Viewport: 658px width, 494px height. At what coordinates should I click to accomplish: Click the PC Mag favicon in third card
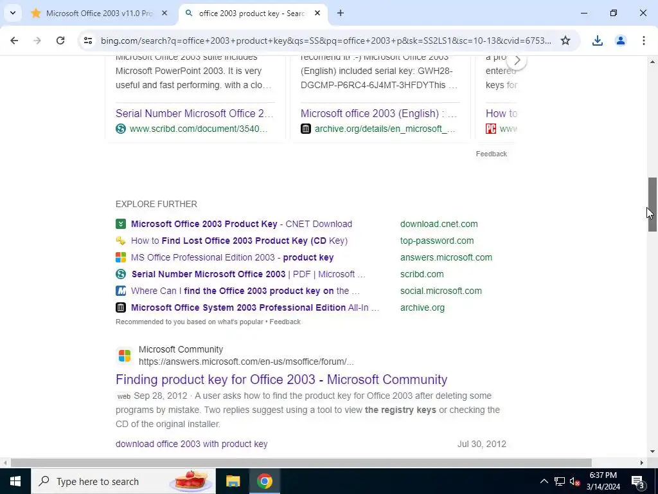[490, 129]
